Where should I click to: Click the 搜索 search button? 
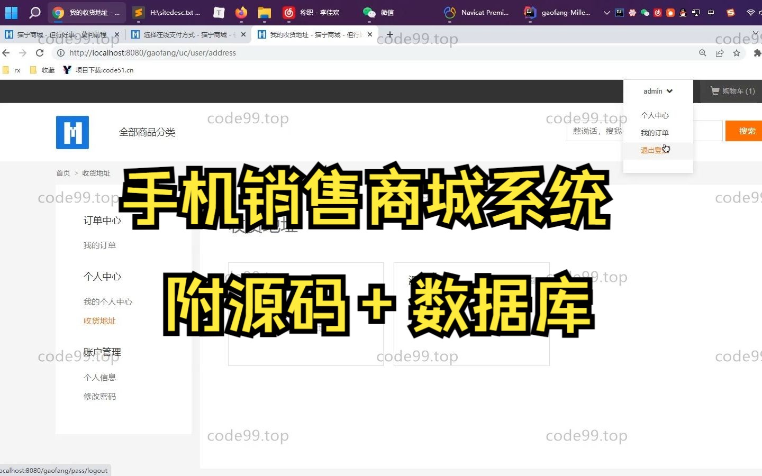[747, 131]
